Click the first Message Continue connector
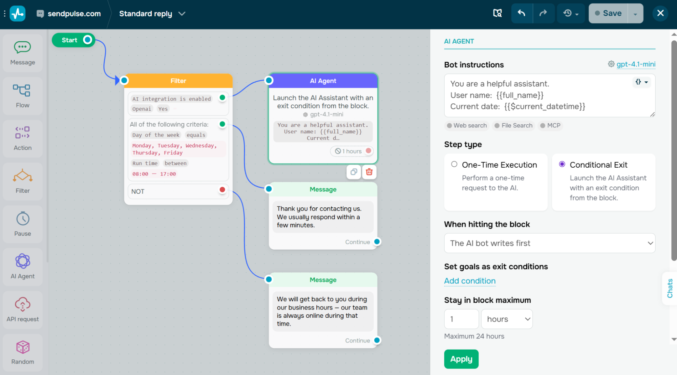677x375 pixels. pos(377,242)
